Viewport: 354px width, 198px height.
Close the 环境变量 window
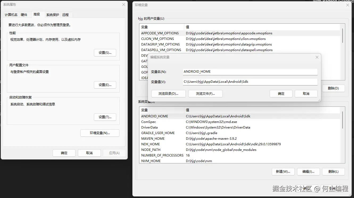click(348, 5)
